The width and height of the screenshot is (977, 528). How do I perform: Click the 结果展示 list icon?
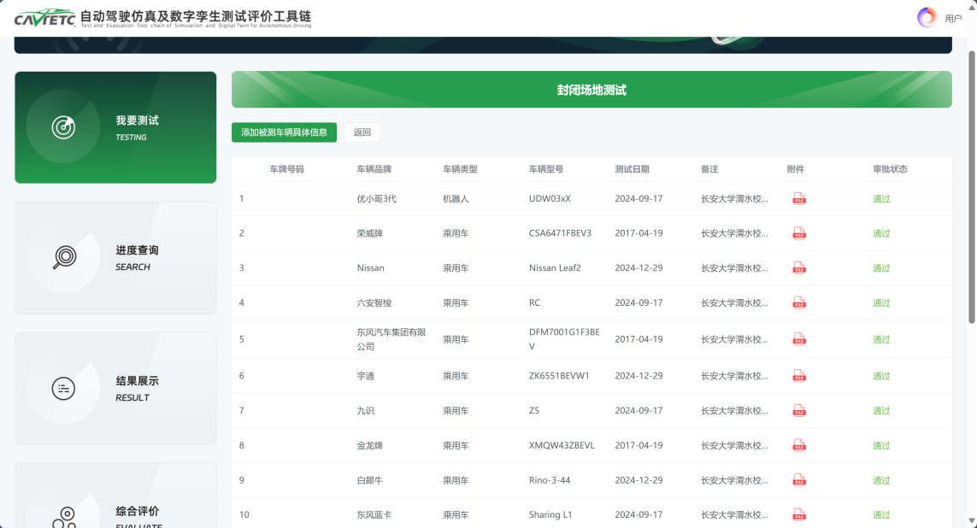coord(63,389)
